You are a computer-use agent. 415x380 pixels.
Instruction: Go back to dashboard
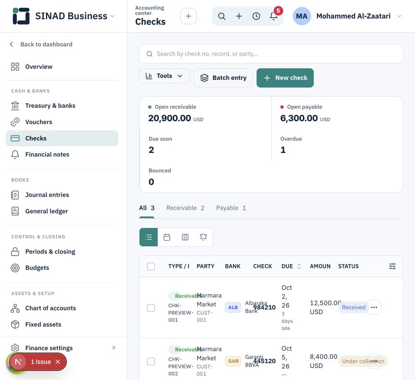pos(41,44)
